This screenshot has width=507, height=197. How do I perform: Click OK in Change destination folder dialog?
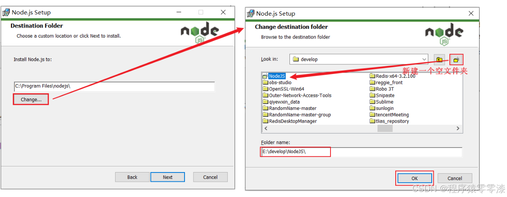click(414, 178)
